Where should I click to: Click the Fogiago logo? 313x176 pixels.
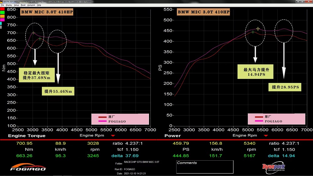pyautogui.click(x=28, y=167)
